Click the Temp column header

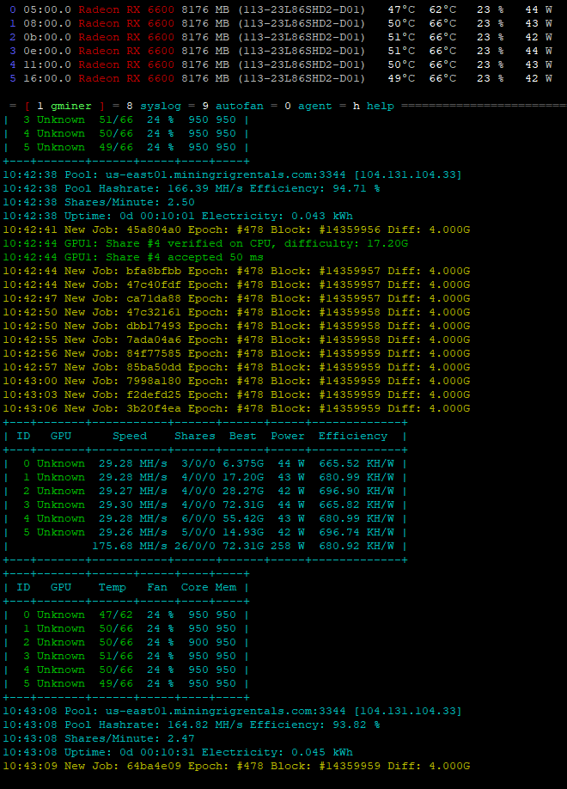[x=113, y=587]
